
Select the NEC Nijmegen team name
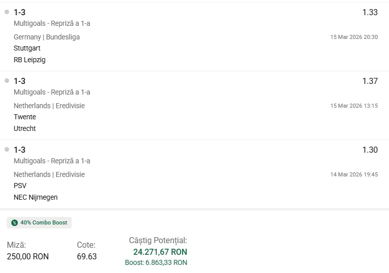35,197
